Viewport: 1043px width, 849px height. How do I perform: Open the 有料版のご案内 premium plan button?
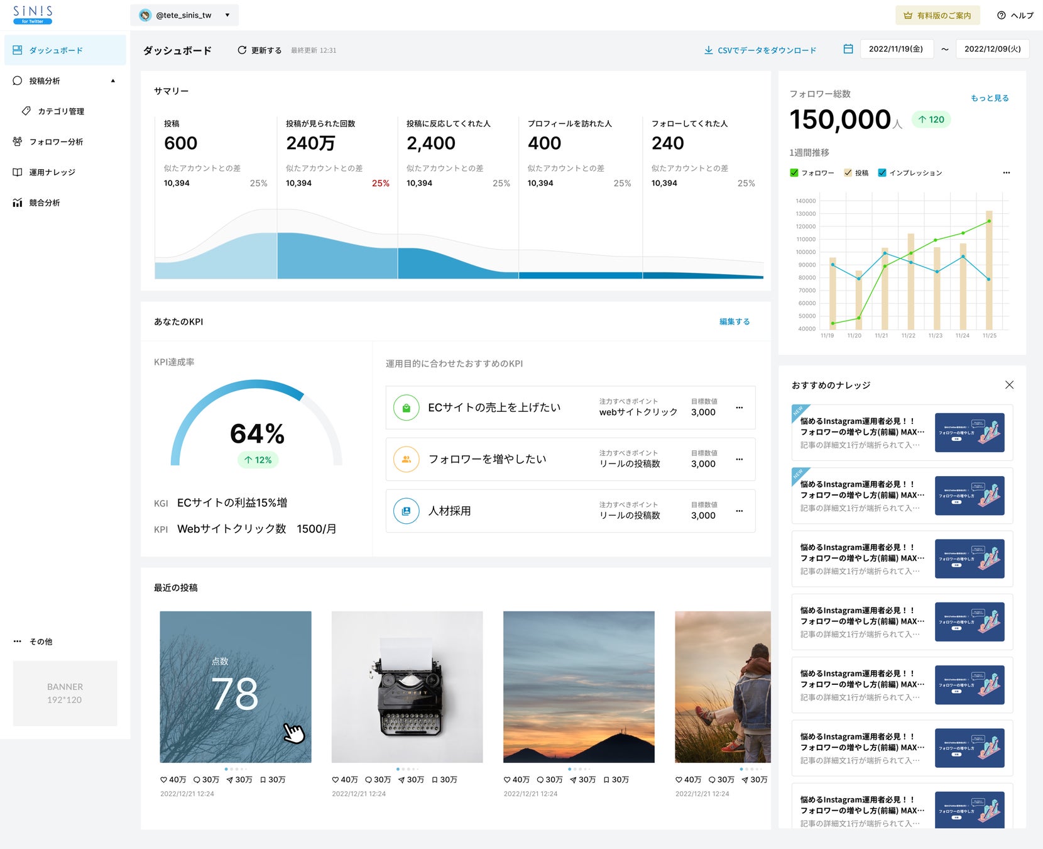[x=937, y=15]
